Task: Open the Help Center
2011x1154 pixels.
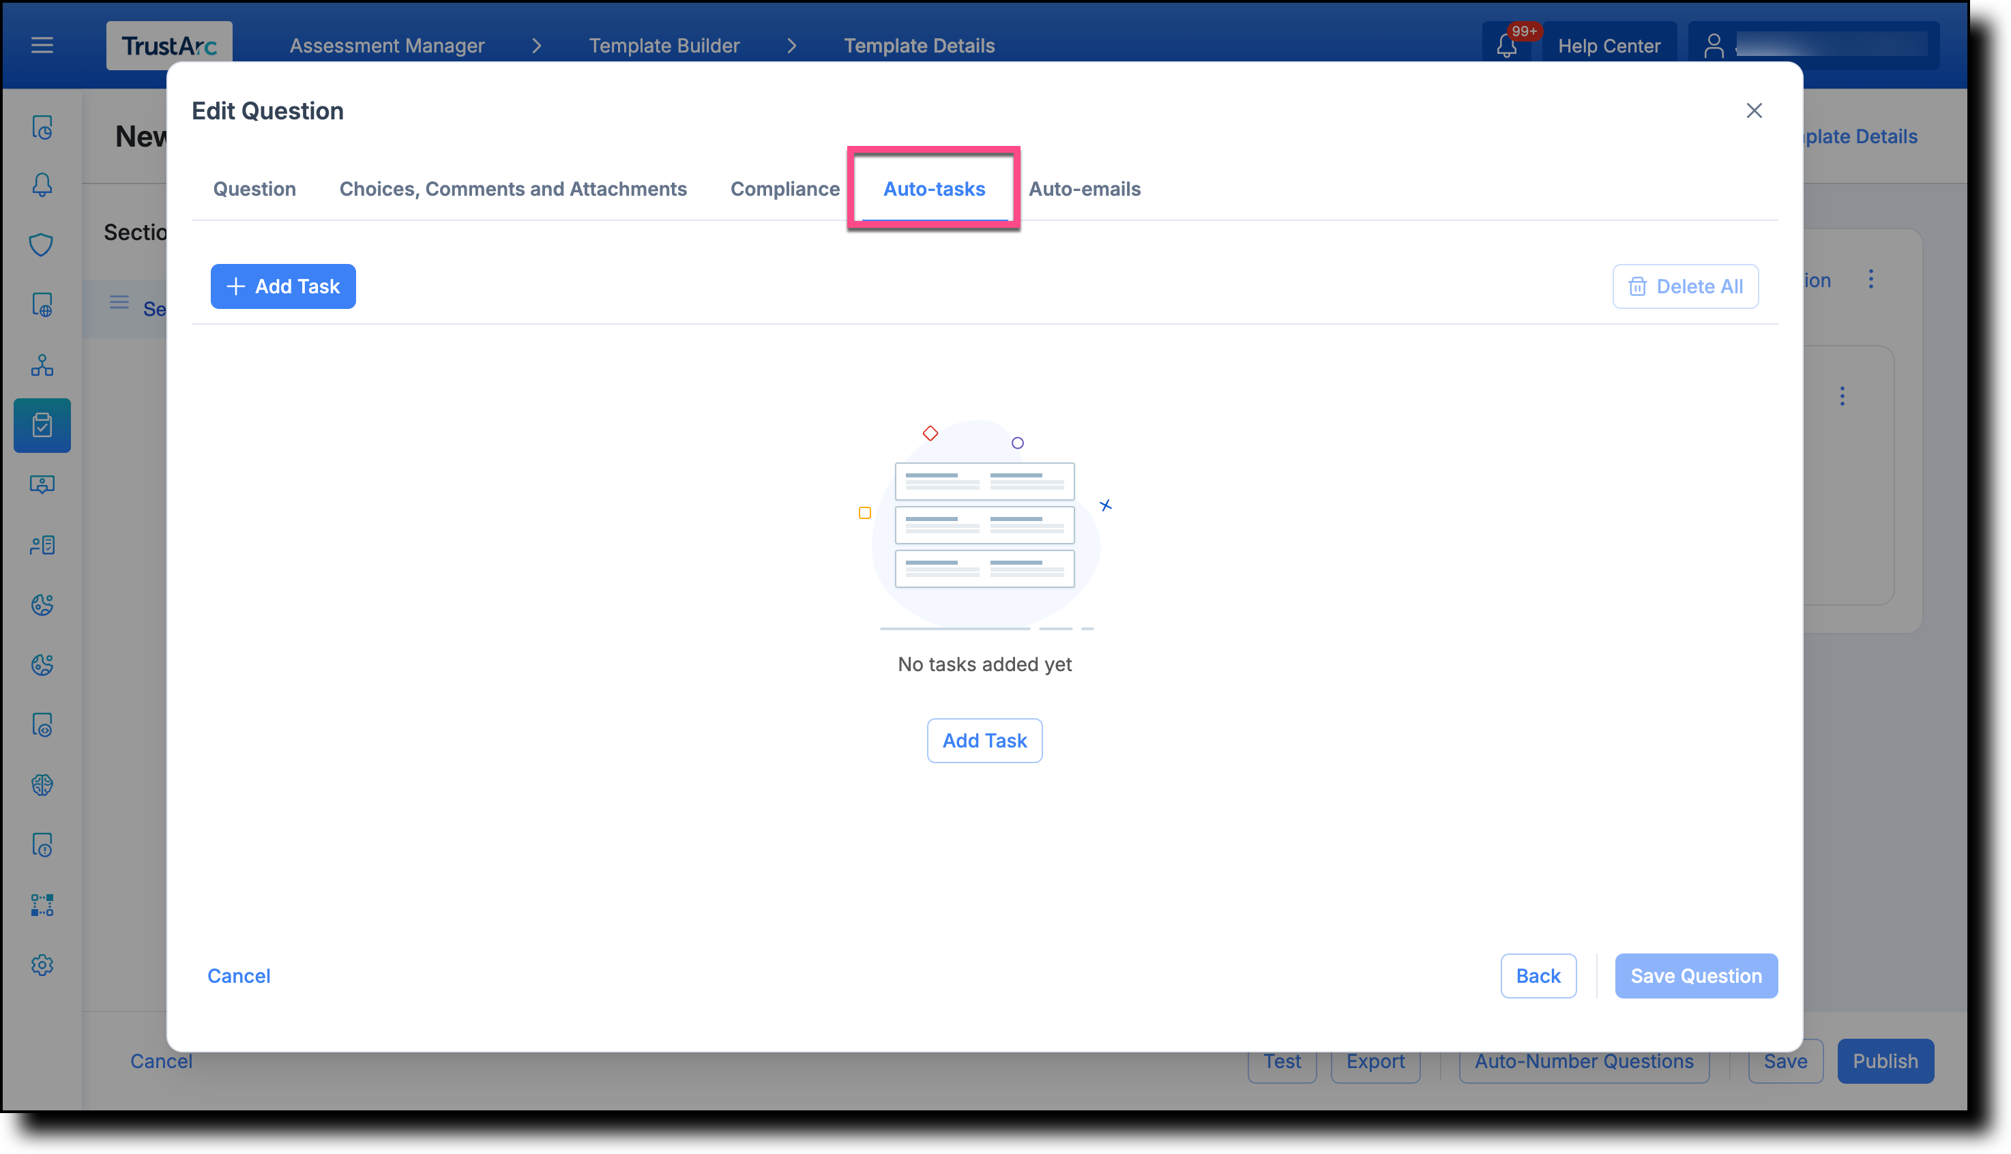Action: pos(1609,45)
